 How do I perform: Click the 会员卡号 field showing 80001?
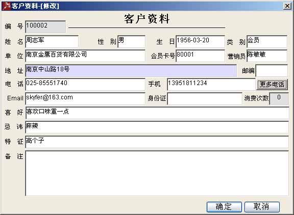(200, 56)
